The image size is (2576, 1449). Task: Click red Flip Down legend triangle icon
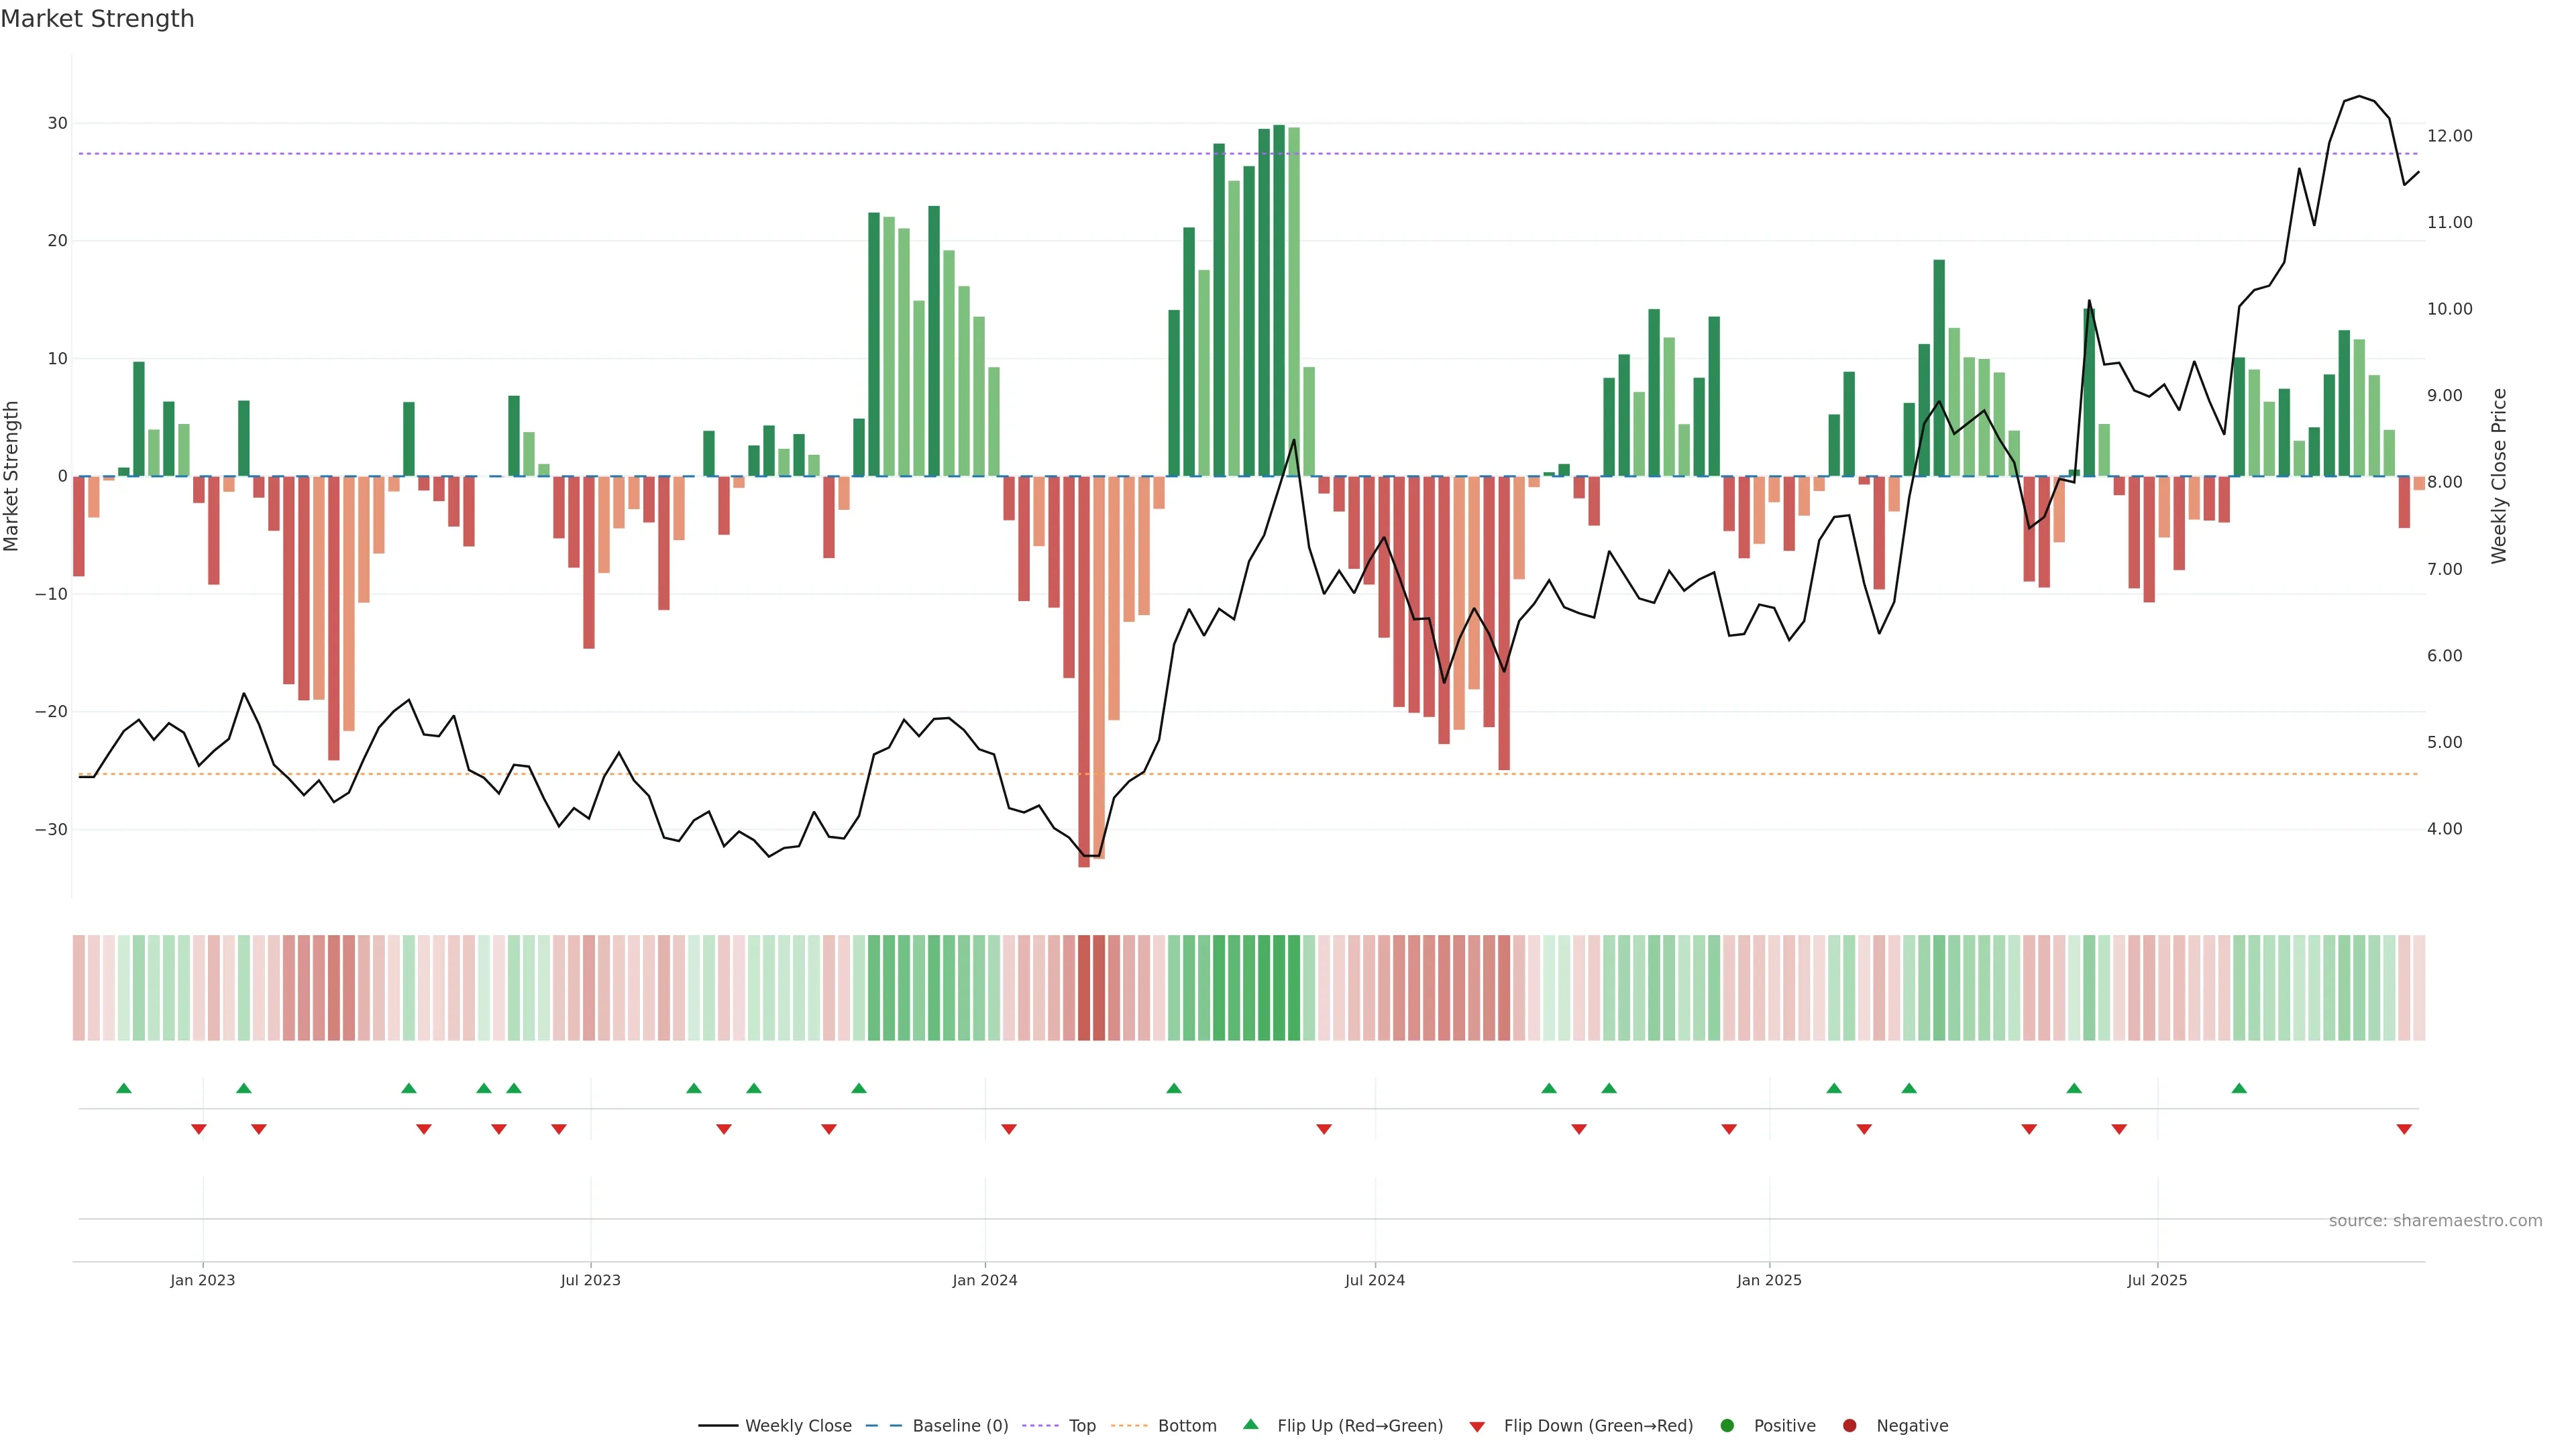coord(1477,1427)
